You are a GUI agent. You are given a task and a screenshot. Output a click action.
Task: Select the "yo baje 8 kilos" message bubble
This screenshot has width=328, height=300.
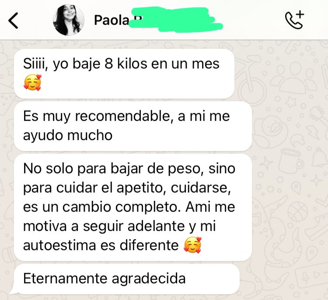tap(124, 74)
